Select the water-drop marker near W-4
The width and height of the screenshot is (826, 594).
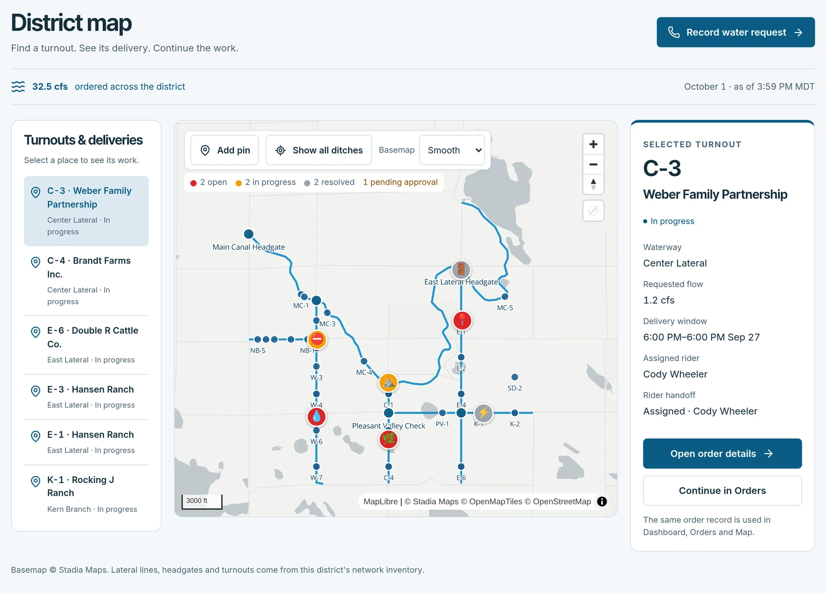[316, 416]
